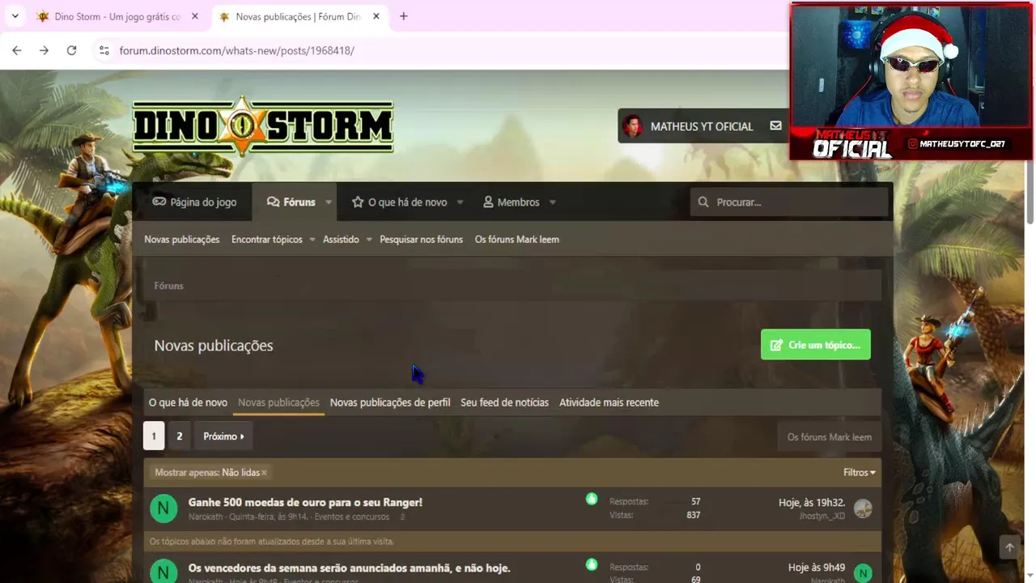
Task: Open MATHEUS YT OFICIAL user avatar
Action: [633, 126]
